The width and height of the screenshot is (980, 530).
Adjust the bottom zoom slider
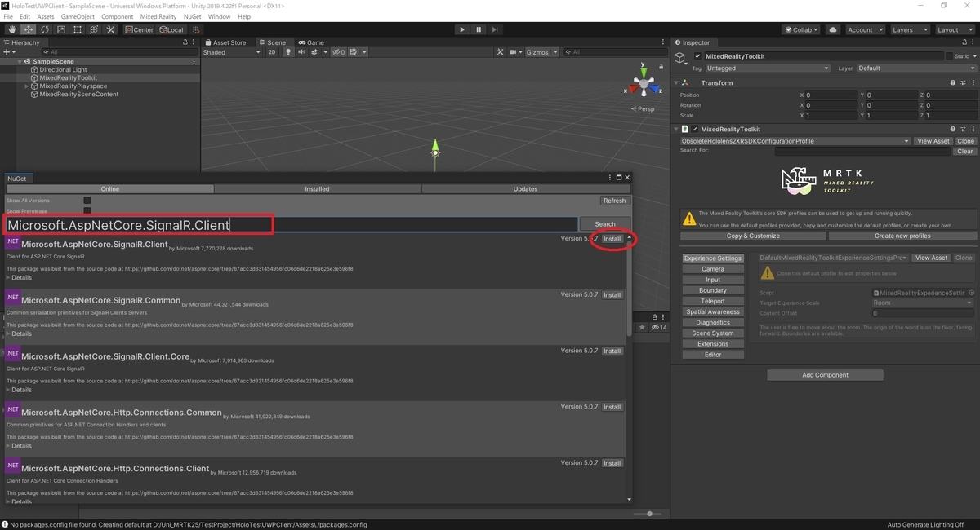[x=649, y=514]
